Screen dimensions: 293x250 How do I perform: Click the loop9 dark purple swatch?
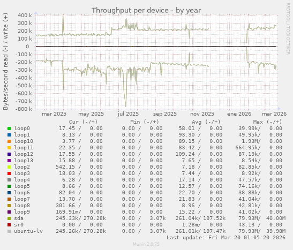[9, 212]
